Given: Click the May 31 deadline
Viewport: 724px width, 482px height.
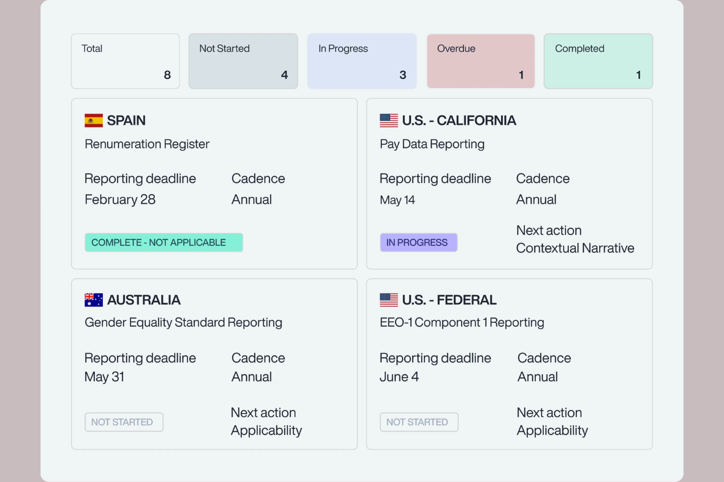Looking at the screenshot, I should [x=104, y=377].
